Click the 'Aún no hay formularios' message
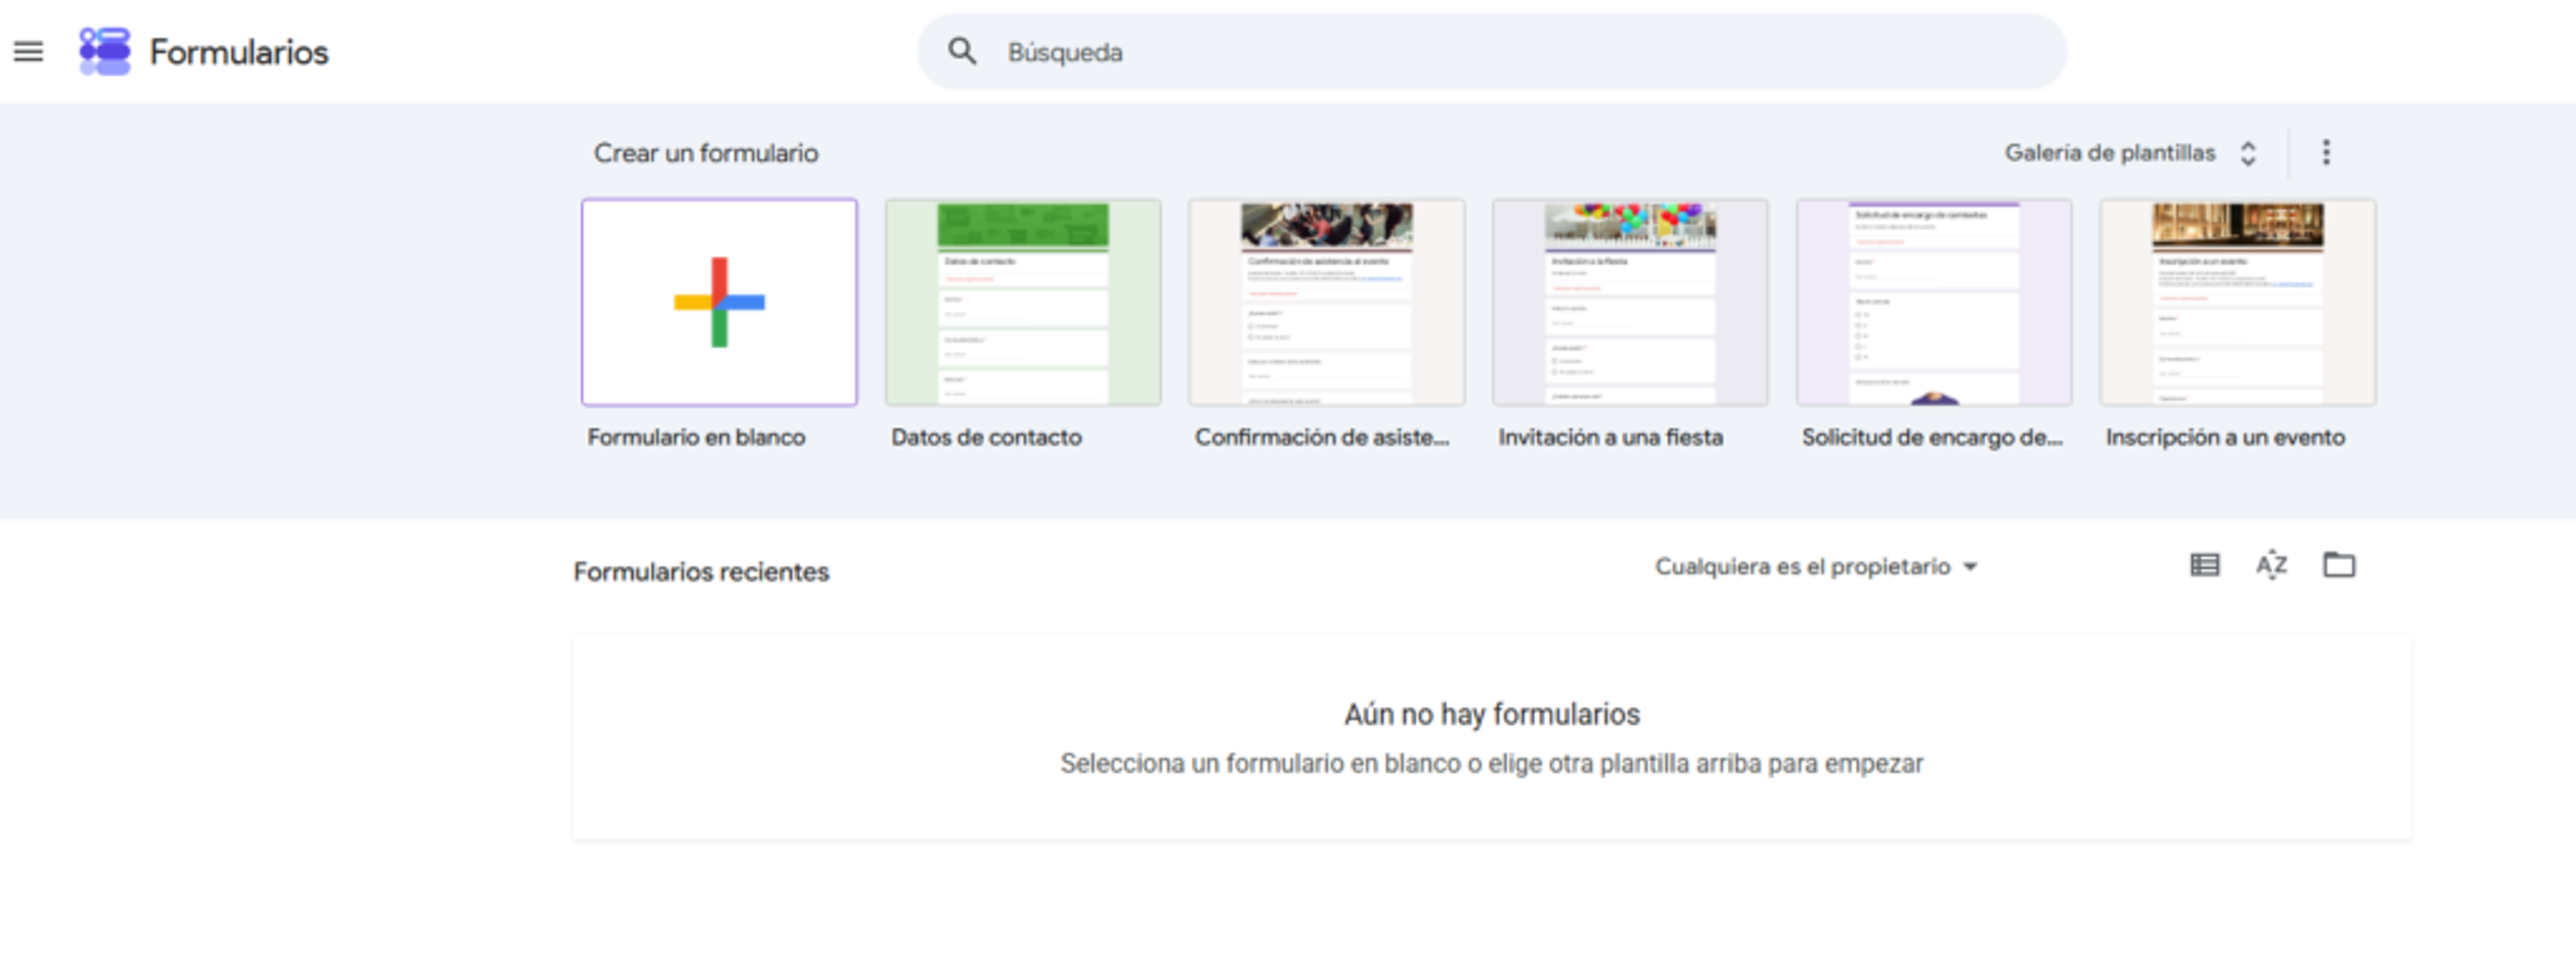The height and width of the screenshot is (959, 2576). [1491, 714]
